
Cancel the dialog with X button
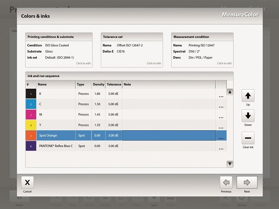coord(28,182)
